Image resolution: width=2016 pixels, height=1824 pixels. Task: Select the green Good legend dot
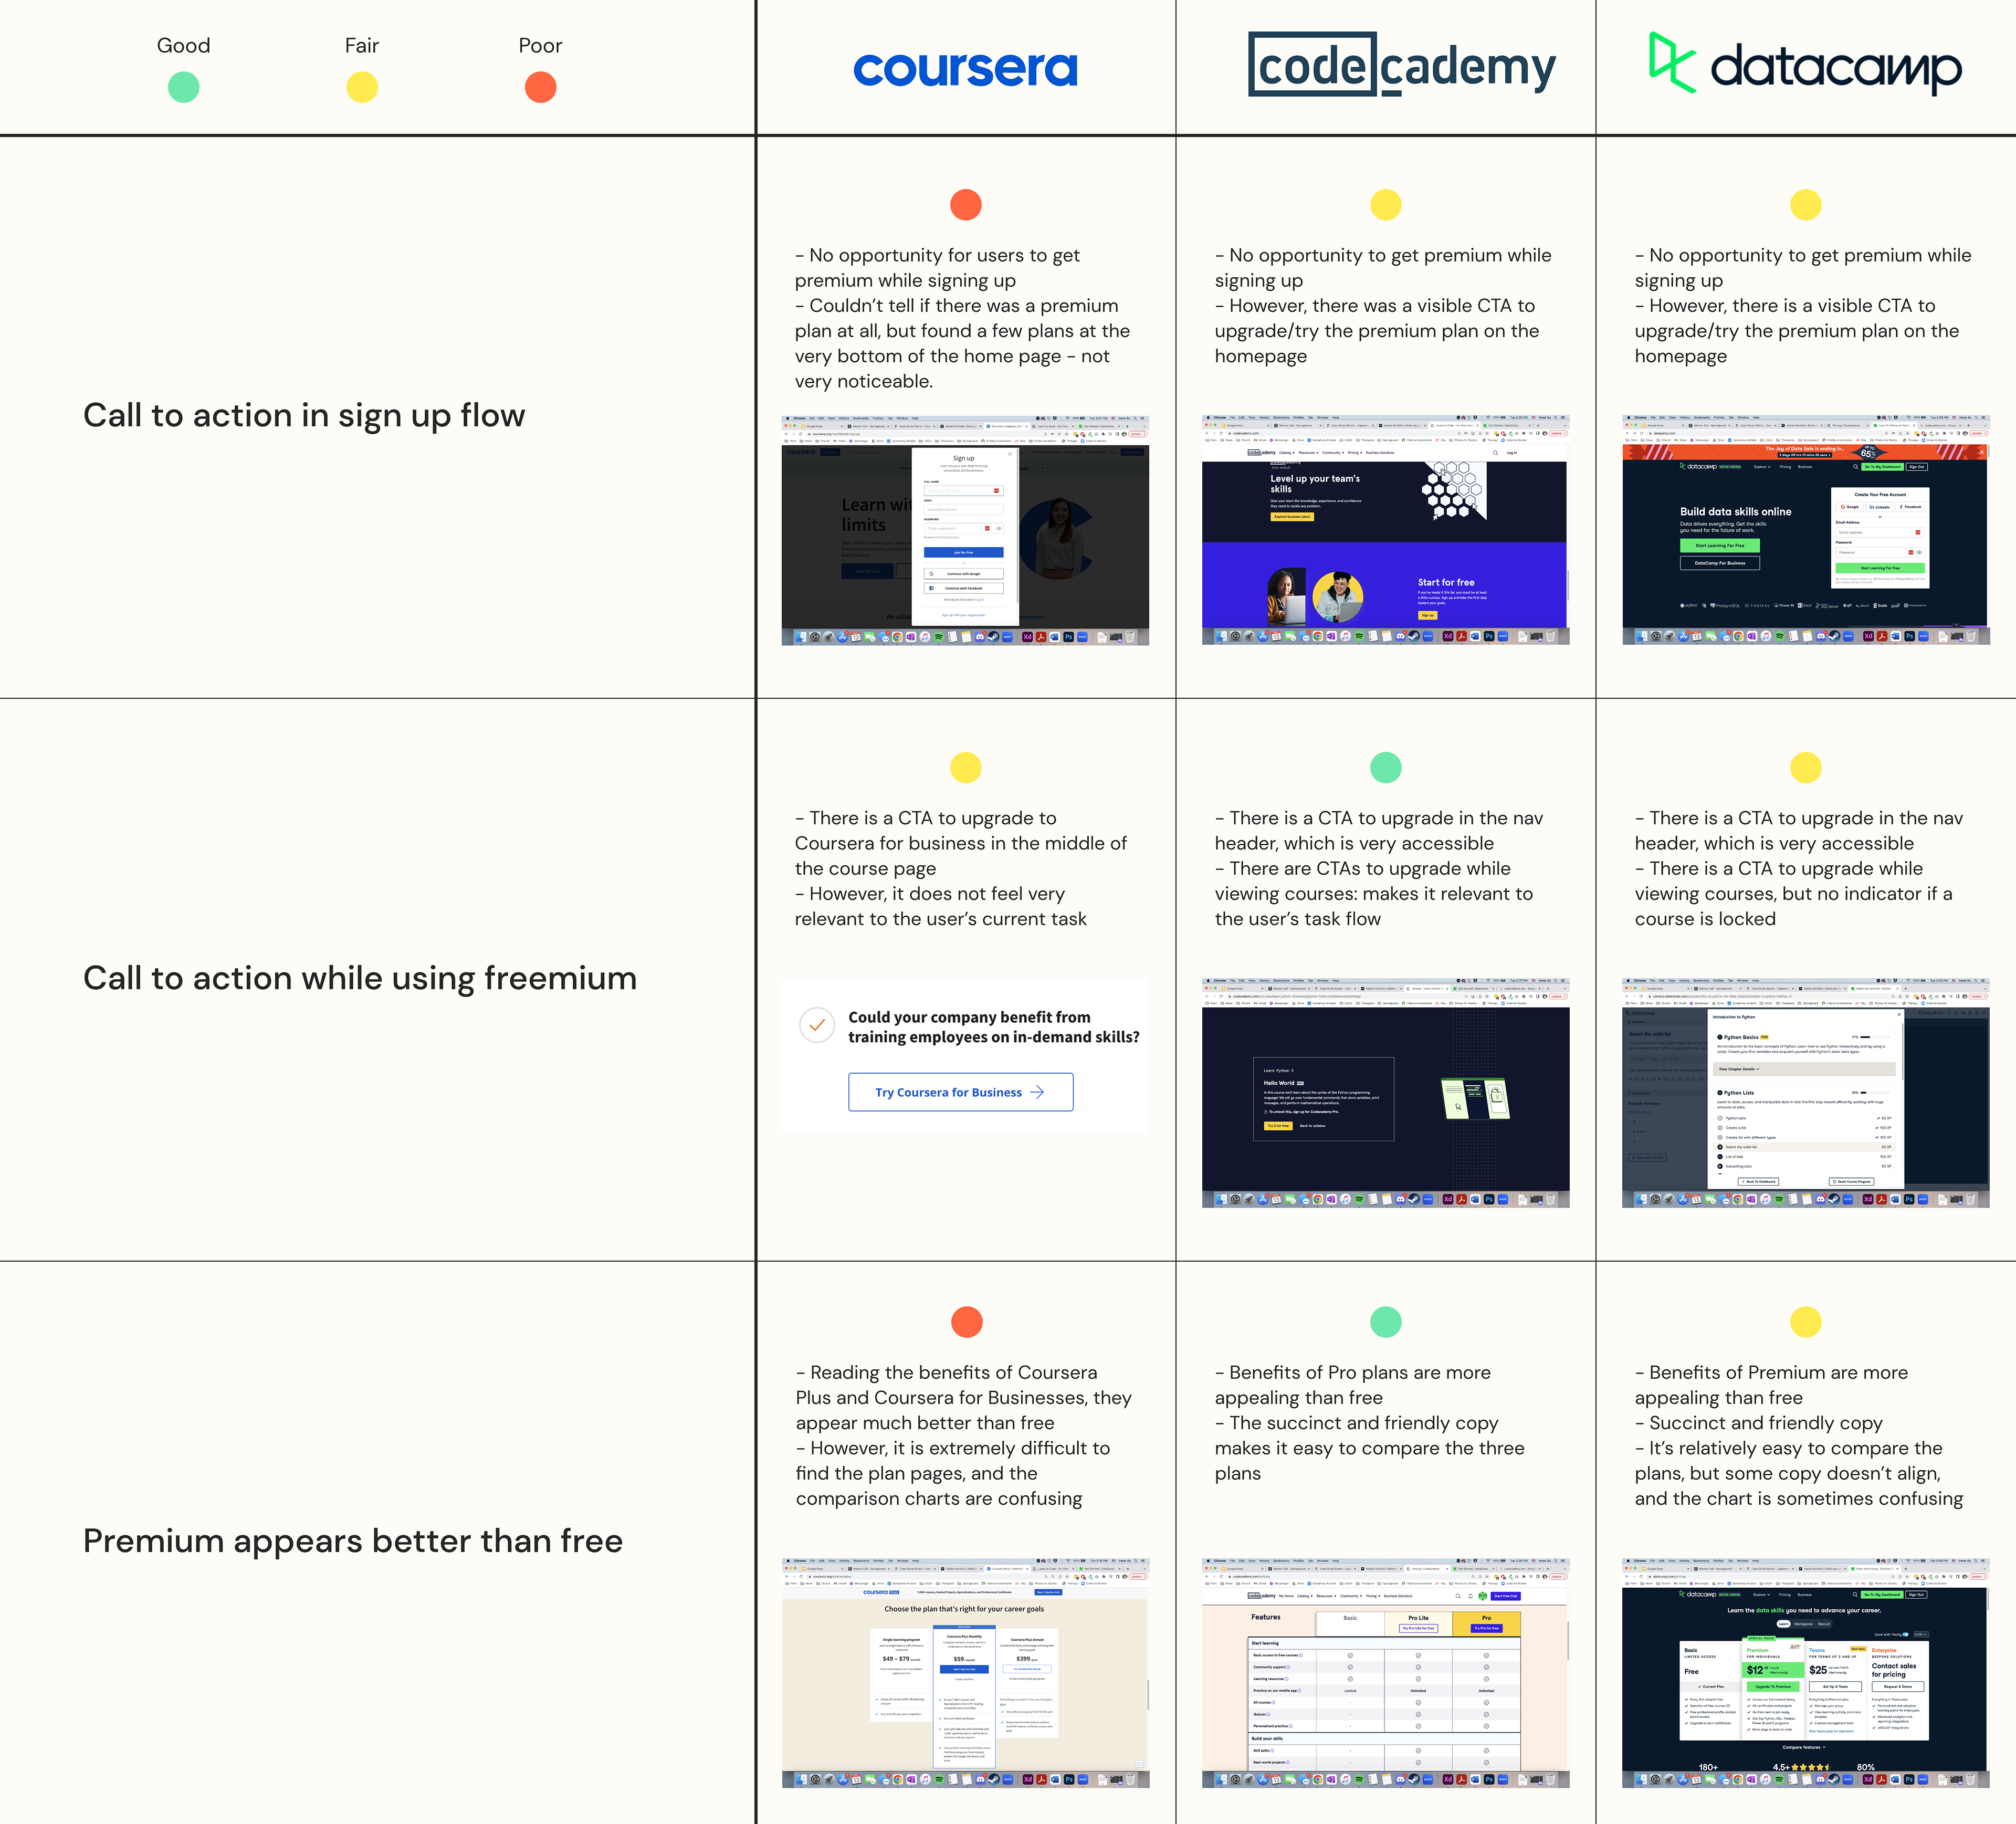183,87
